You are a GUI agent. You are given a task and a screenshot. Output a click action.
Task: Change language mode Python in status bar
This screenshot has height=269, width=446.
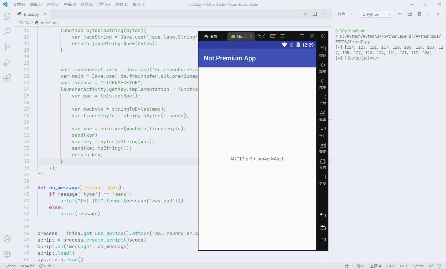point(418,266)
